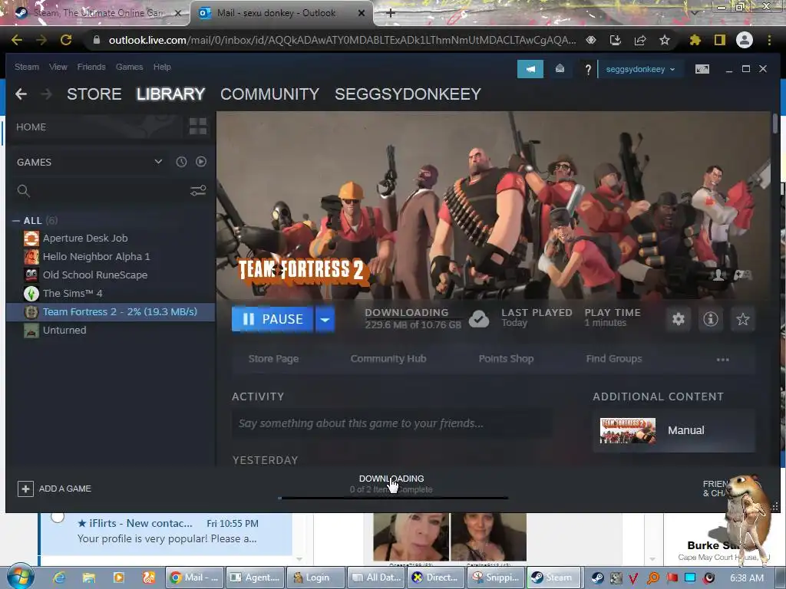Click library search magnifier icon

pyautogui.click(x=24, y=191)
